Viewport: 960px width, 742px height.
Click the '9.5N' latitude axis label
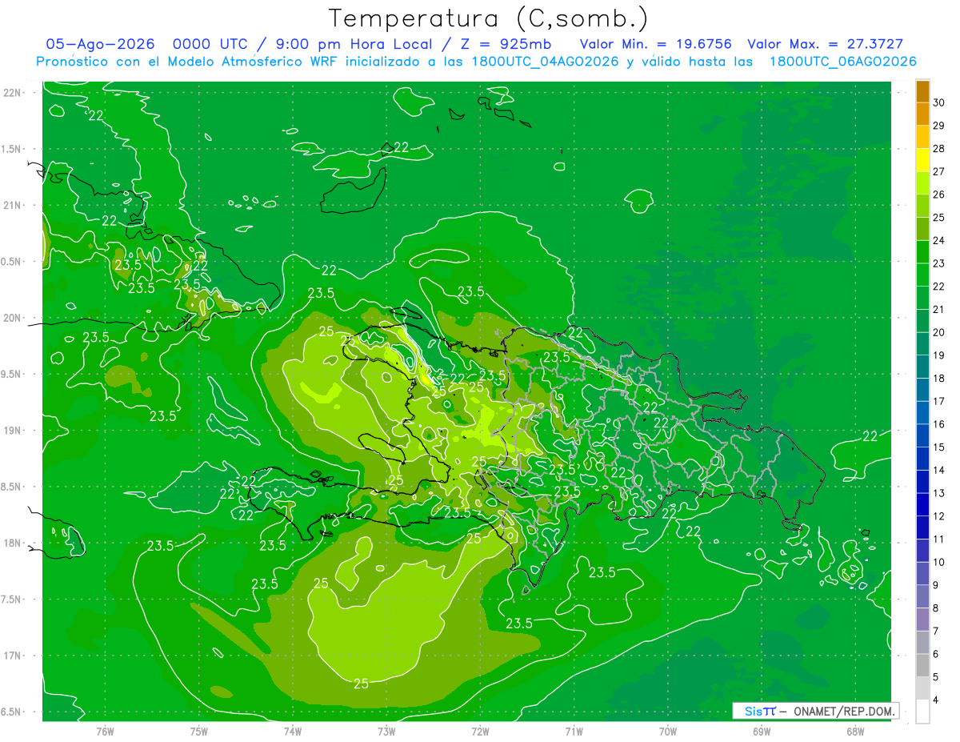(12, 375)
